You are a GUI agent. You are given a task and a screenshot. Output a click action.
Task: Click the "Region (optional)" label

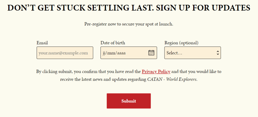pos(181,43)
